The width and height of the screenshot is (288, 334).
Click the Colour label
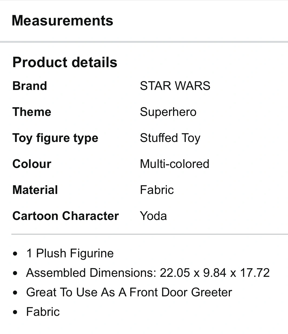(32, 164)
